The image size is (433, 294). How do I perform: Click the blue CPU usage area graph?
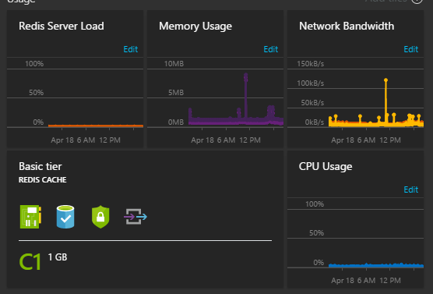[376, 265]
